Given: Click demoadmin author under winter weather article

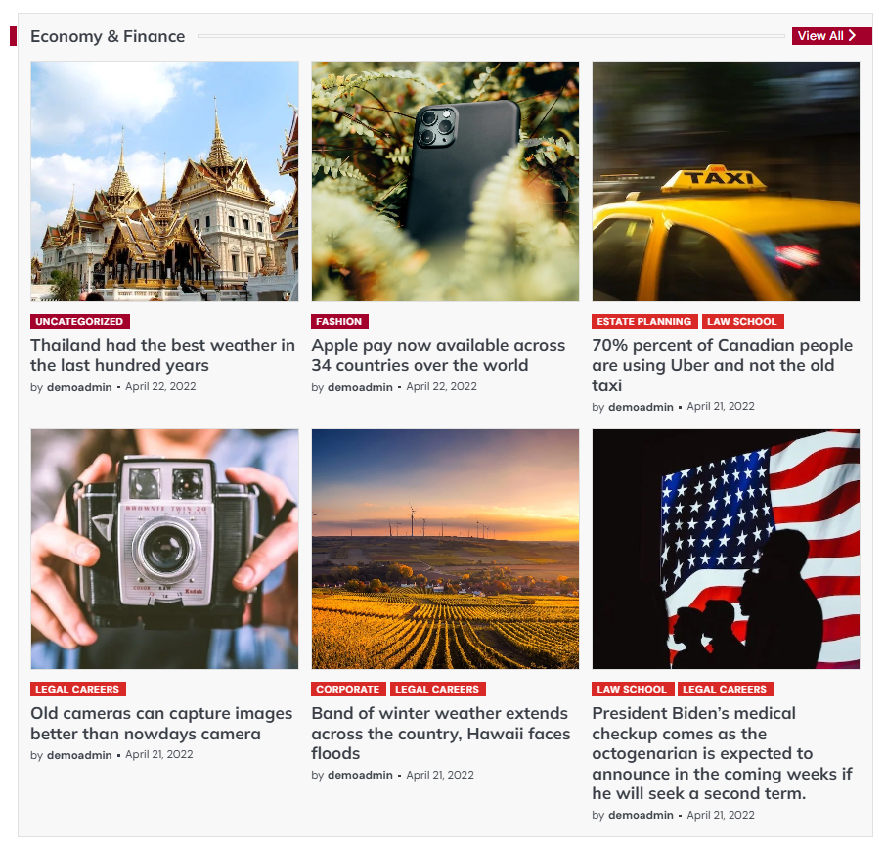Looking at the screenshot, I should point(360,775).
